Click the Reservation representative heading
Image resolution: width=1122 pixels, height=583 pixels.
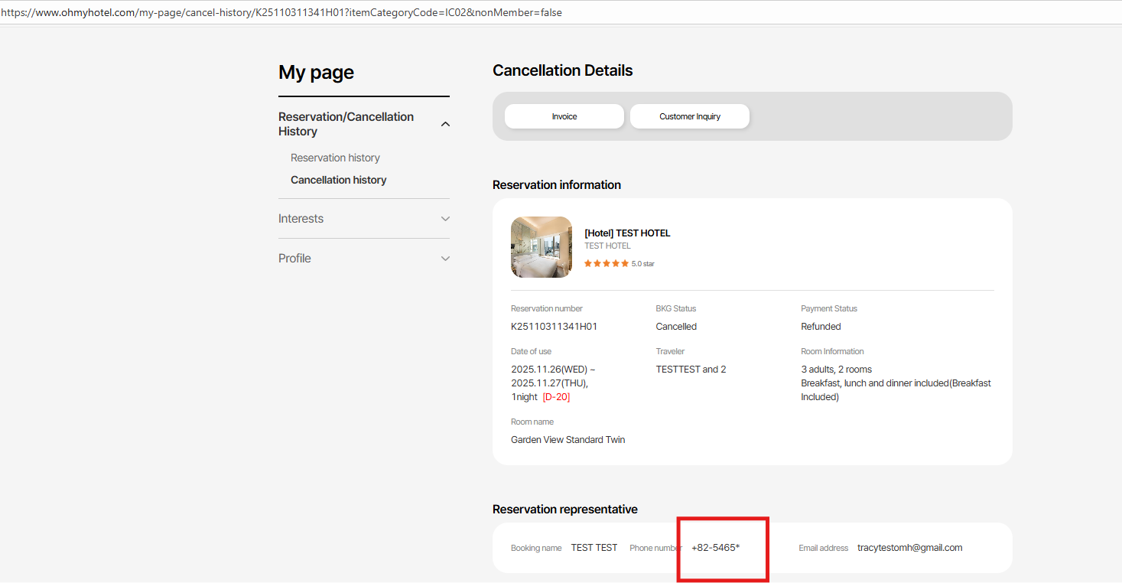[565, 510]
